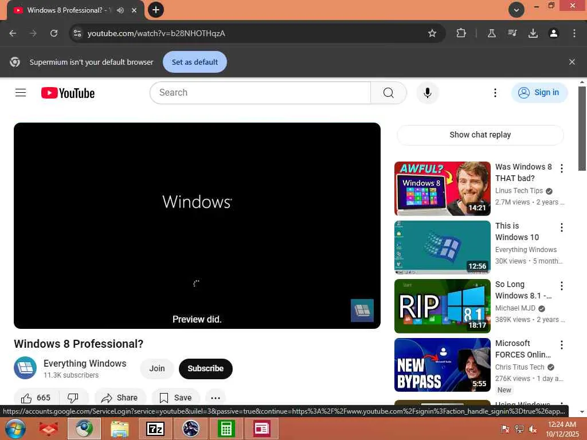Dismiss the default browser infobar
Viewport: 587px width, 440px height.
tap(572, 62)
